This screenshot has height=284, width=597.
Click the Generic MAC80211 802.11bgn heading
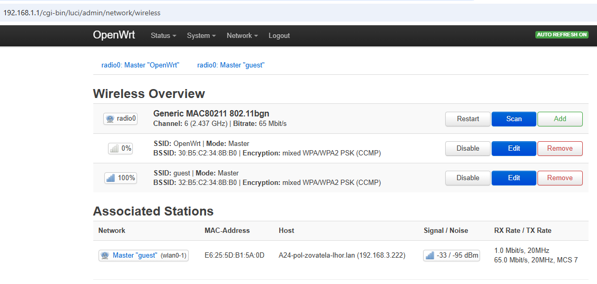(212, 113)
